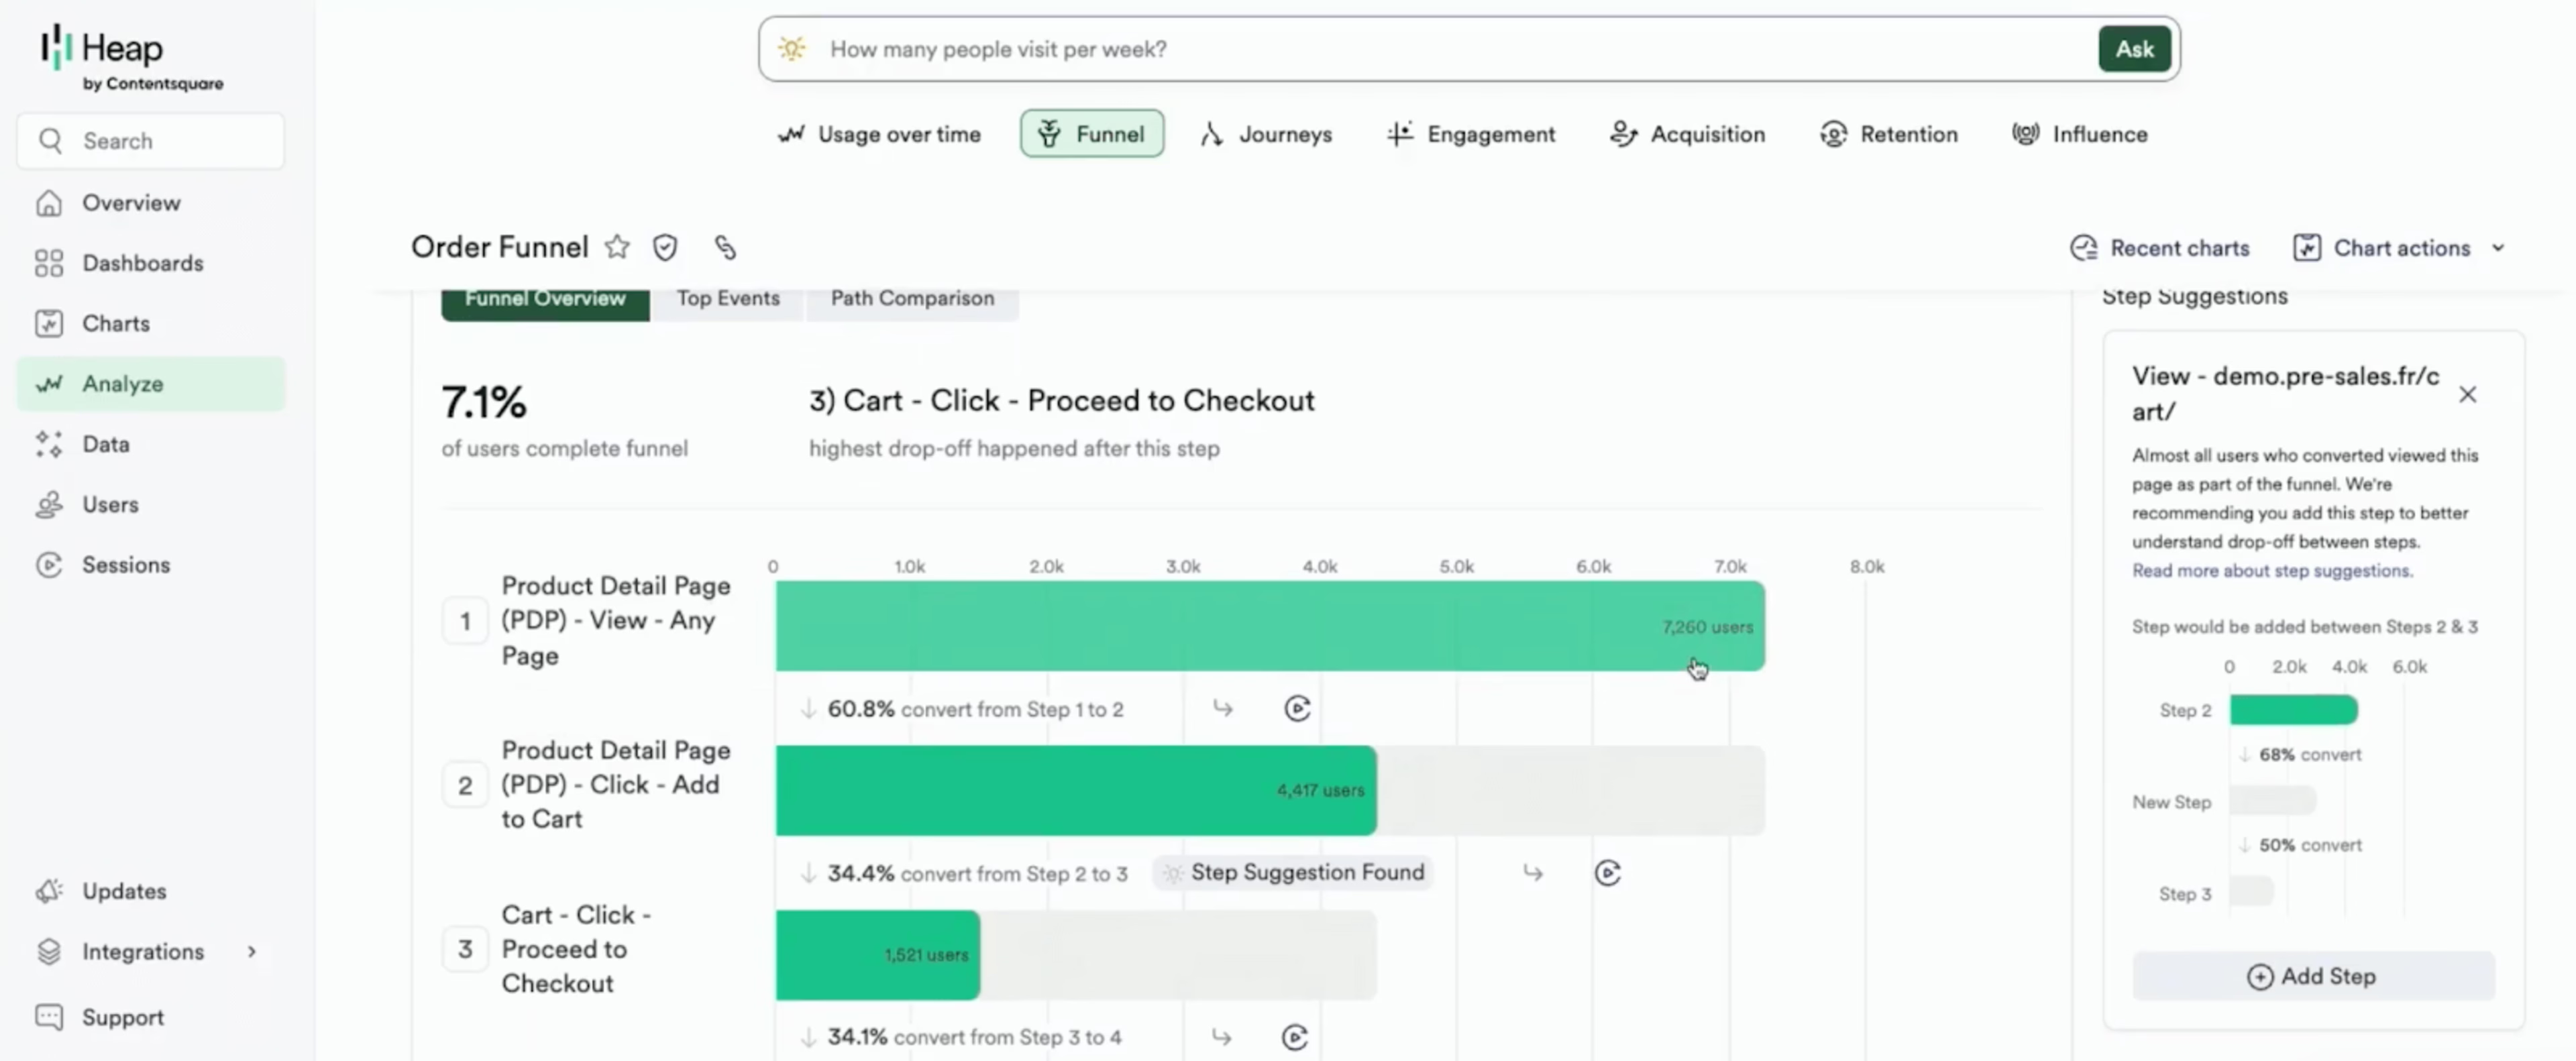Screen dimensions: 2576x1061
Task: Copy the chart link via link icon
Action: (x=725, y=247)
